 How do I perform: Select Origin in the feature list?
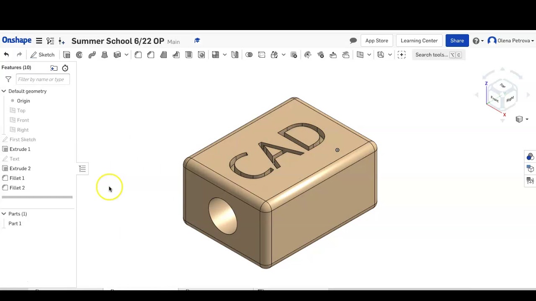click(23, 101)
